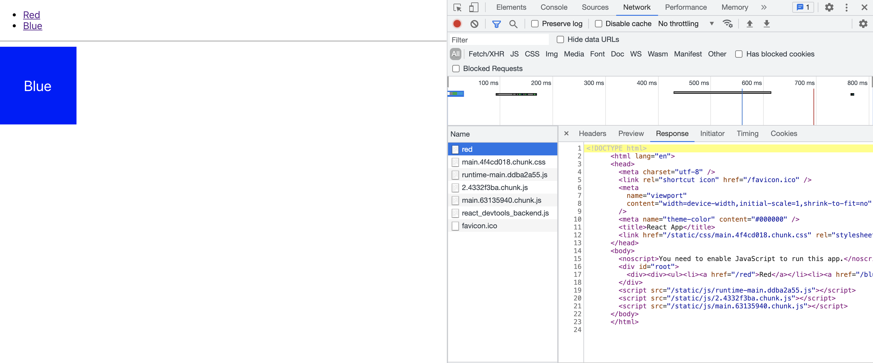
Task: Click the Red link on page
Action: (x=32, y=15)
